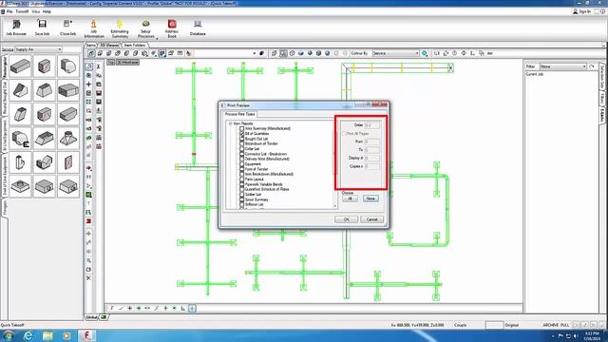Viewport: 608px width, 342px height.
Task: Select the round end-of-line hood item
Action: (x=68, y=139)
